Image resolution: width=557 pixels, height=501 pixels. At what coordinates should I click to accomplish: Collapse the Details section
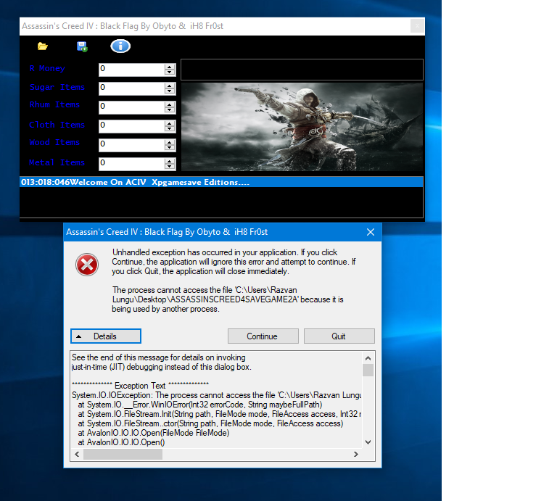(x=106, y=336)
